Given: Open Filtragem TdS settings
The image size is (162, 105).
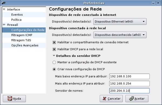Looking at the screenshot, I should (24, 40).
